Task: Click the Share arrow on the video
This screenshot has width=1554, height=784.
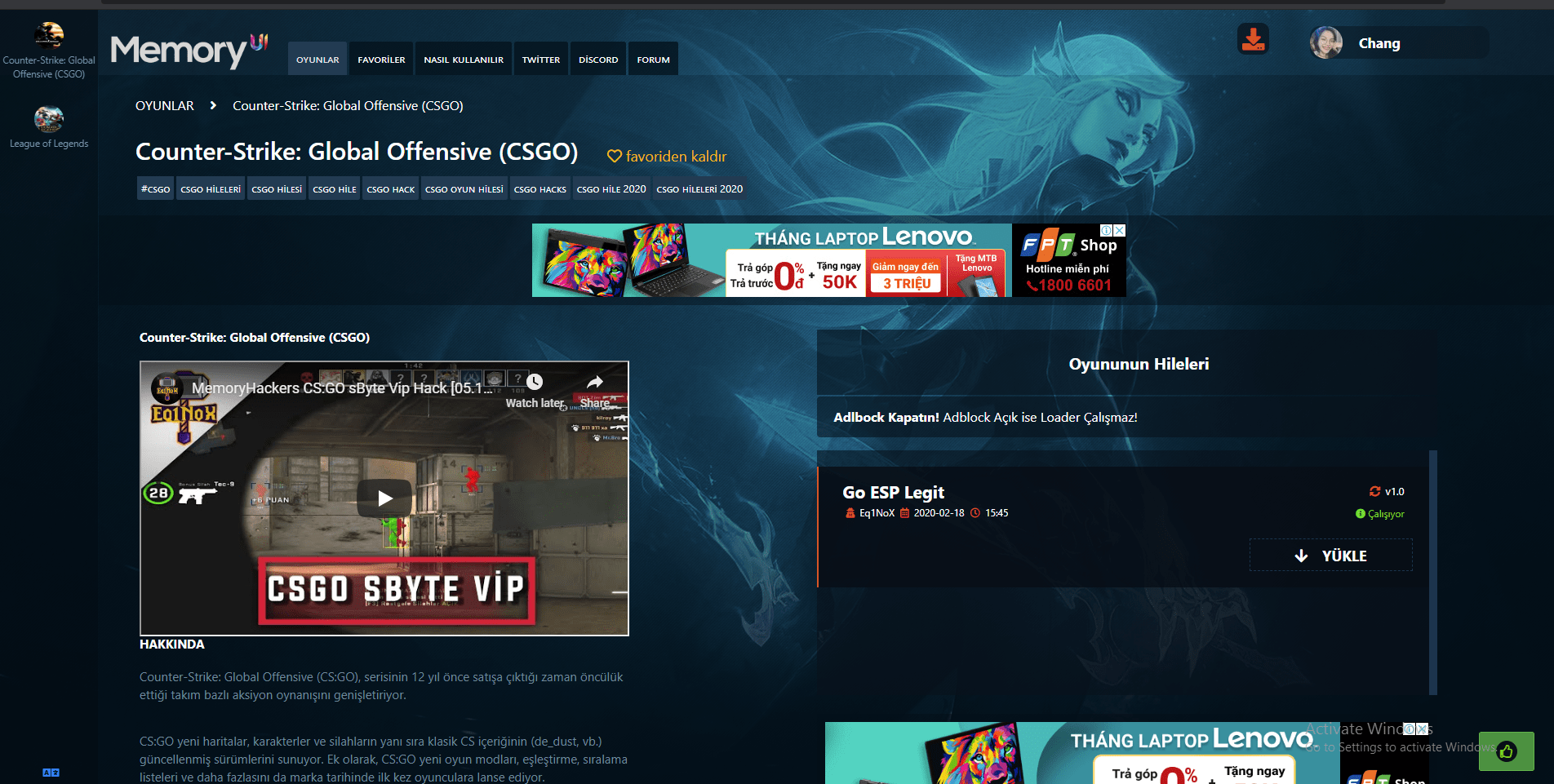Action: 595,382
